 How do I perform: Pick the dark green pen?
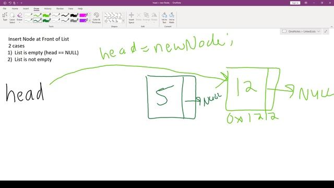37,20
